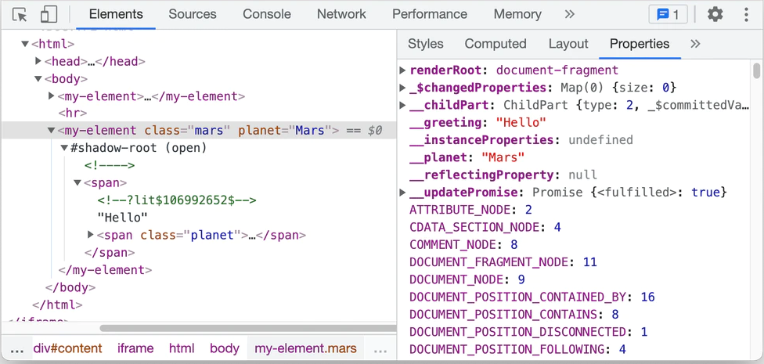Show more main DevTools tabs chevron
764x364 pixels.
(569, 14)
